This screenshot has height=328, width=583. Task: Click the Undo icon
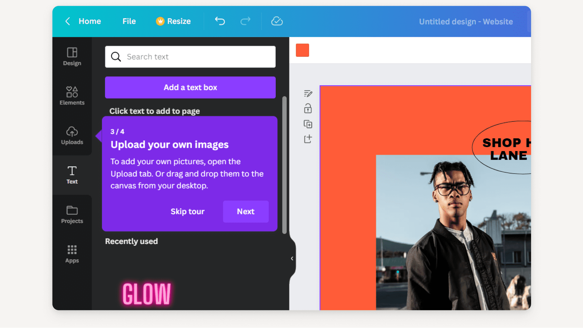[x=220, y=21]
